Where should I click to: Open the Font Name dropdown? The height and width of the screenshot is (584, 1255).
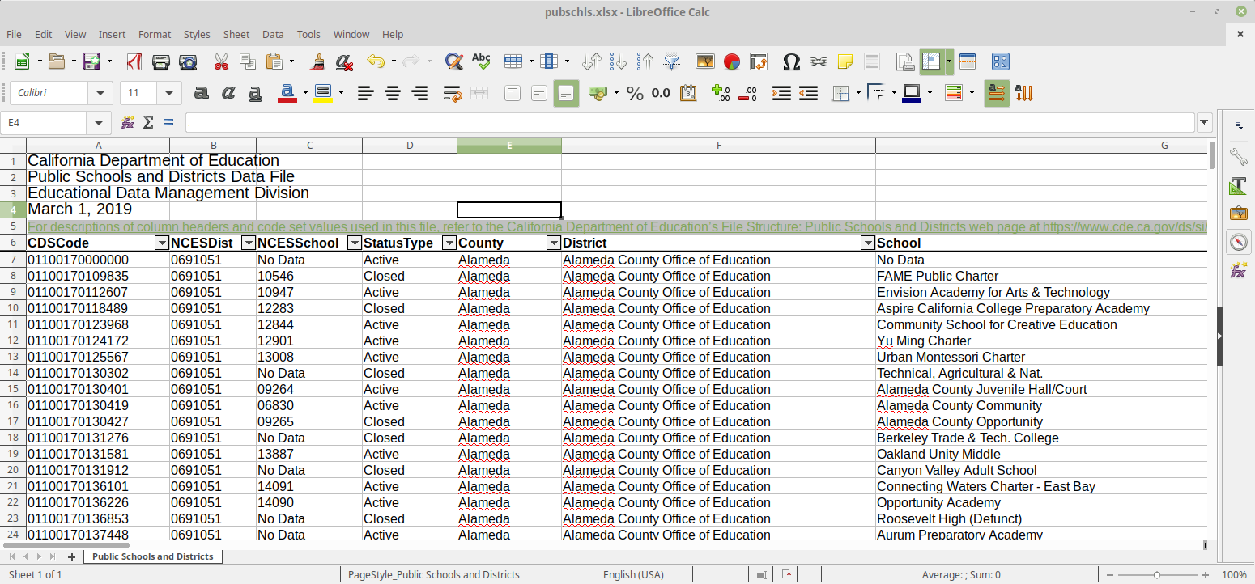100,93
